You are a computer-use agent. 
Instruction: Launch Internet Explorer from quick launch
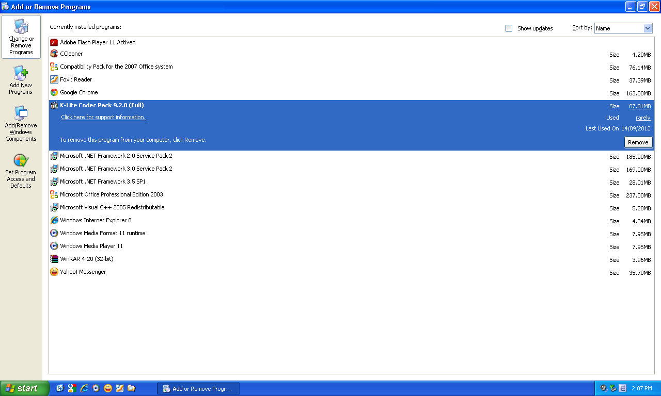pyautogui.click(x=84, y=388)
